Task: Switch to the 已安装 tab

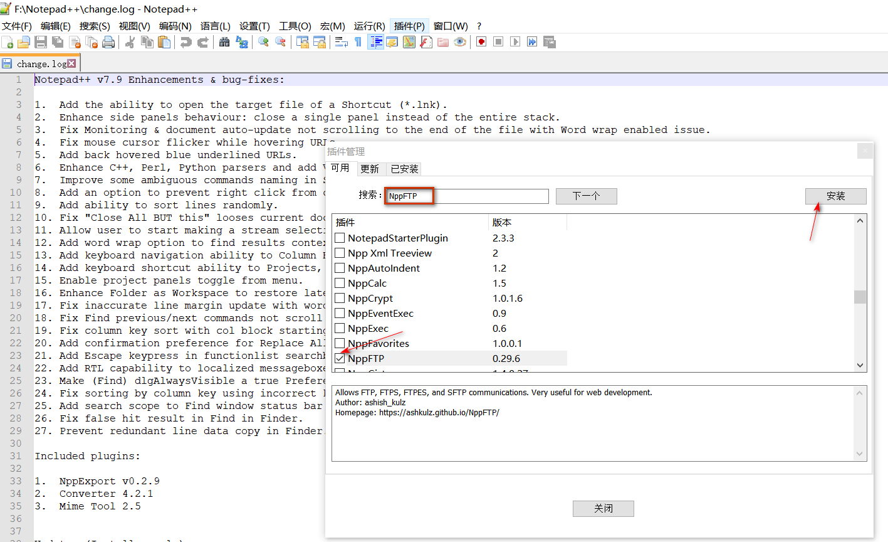Action: coord(404,169)
